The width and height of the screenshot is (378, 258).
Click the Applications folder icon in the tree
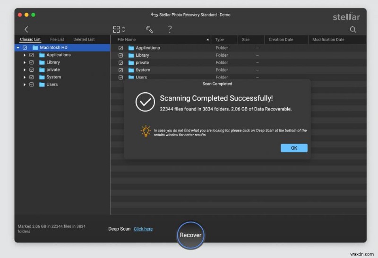(42, 55)
